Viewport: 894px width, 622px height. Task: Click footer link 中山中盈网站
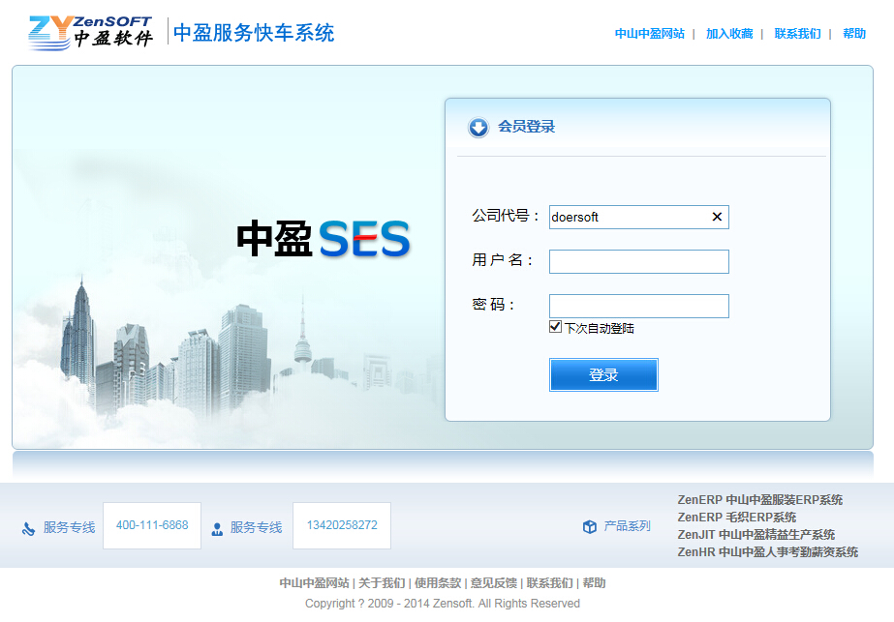pos(314,582)
